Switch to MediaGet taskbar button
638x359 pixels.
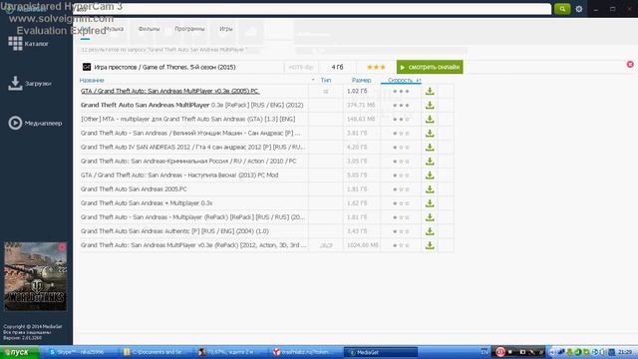click(381, 352)
